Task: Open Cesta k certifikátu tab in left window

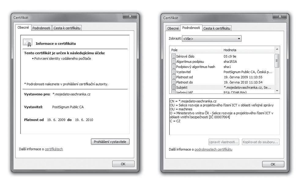Action: [x=67, y=28]
